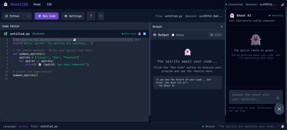This screenshot has height=130, width=287.
Task: Close the Ghost AI panel with X button
Action: (279, 109)
